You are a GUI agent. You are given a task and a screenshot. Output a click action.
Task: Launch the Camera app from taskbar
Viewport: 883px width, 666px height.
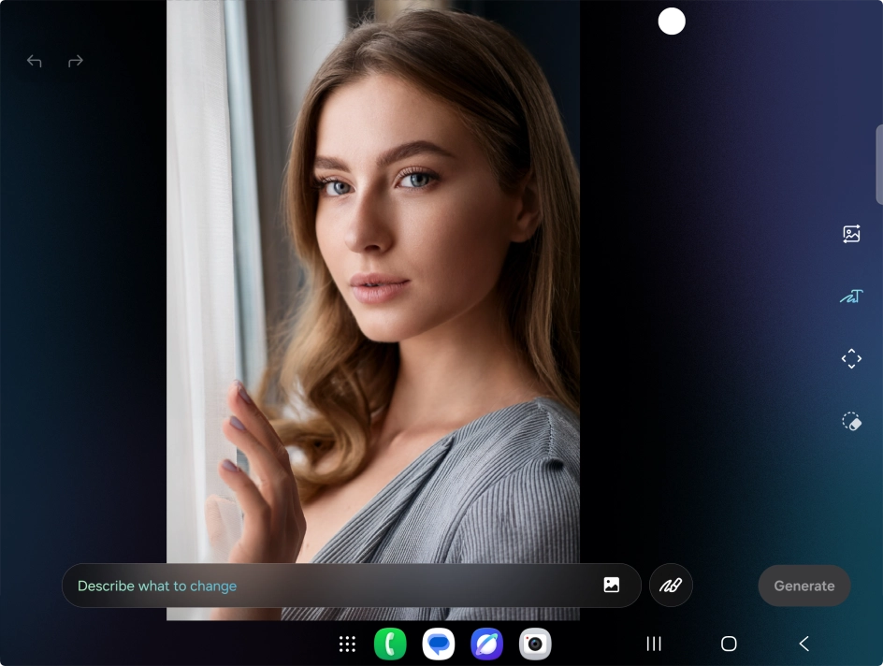click(x=535, y=644)
